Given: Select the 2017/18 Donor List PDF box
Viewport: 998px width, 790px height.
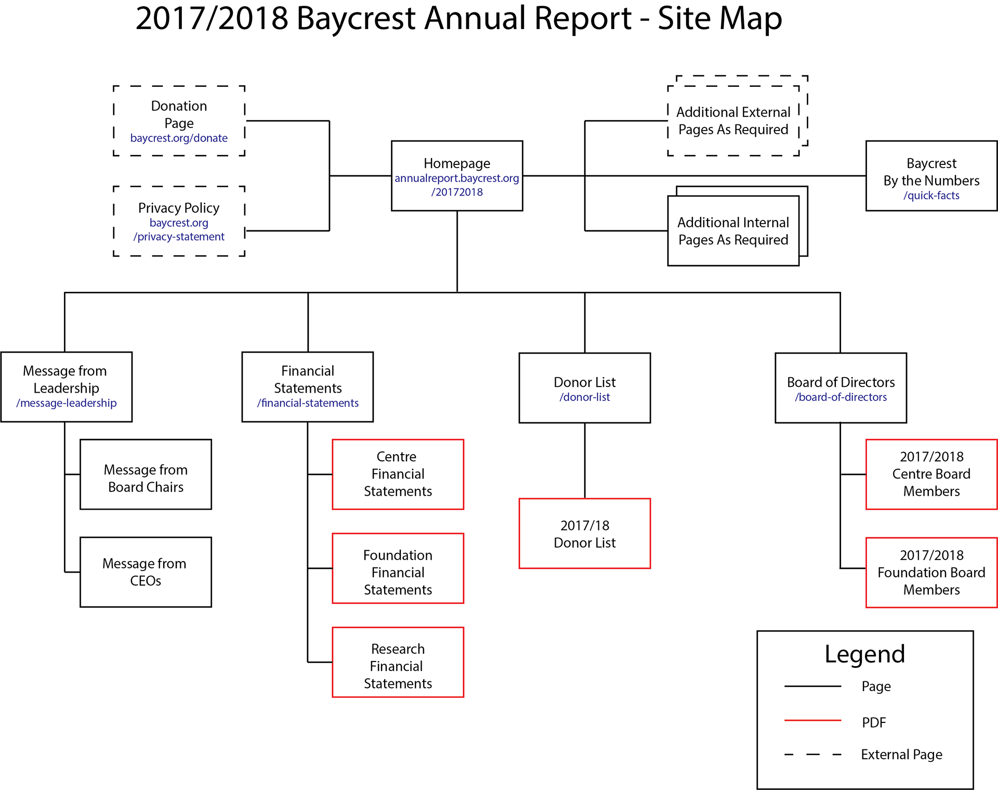Looking at the screenshot, I should [x=585, y=534].
